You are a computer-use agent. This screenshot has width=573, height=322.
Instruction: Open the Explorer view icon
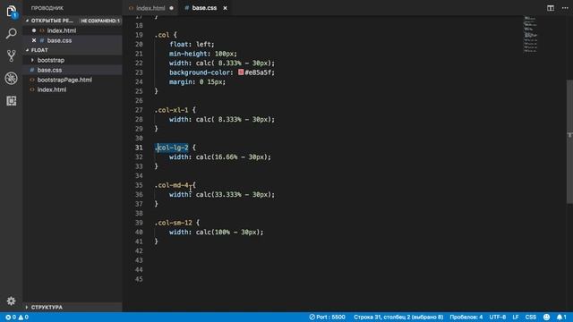pos(12,12)
